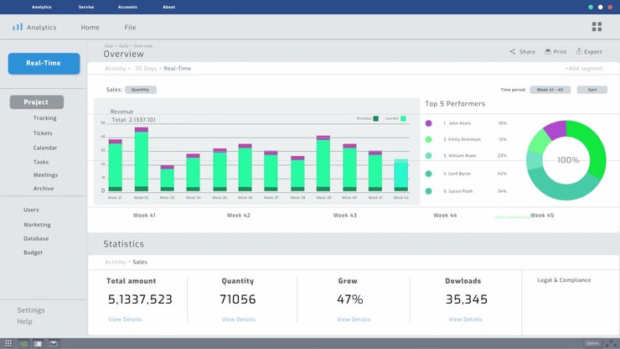620x349 pixels.
Task: Click the Week 32 bar in Revenue chart
Action: click(x=141, y=159)
